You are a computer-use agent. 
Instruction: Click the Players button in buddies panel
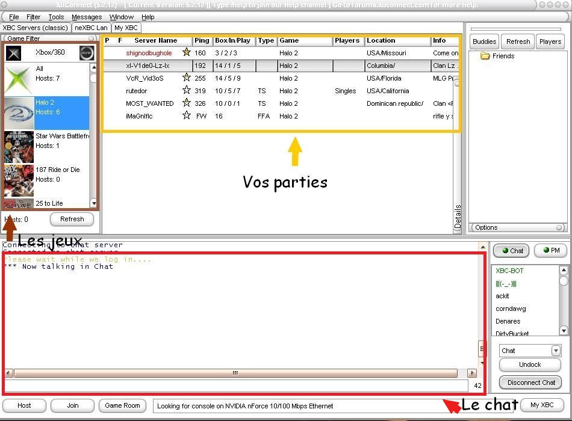pos(550,41)
